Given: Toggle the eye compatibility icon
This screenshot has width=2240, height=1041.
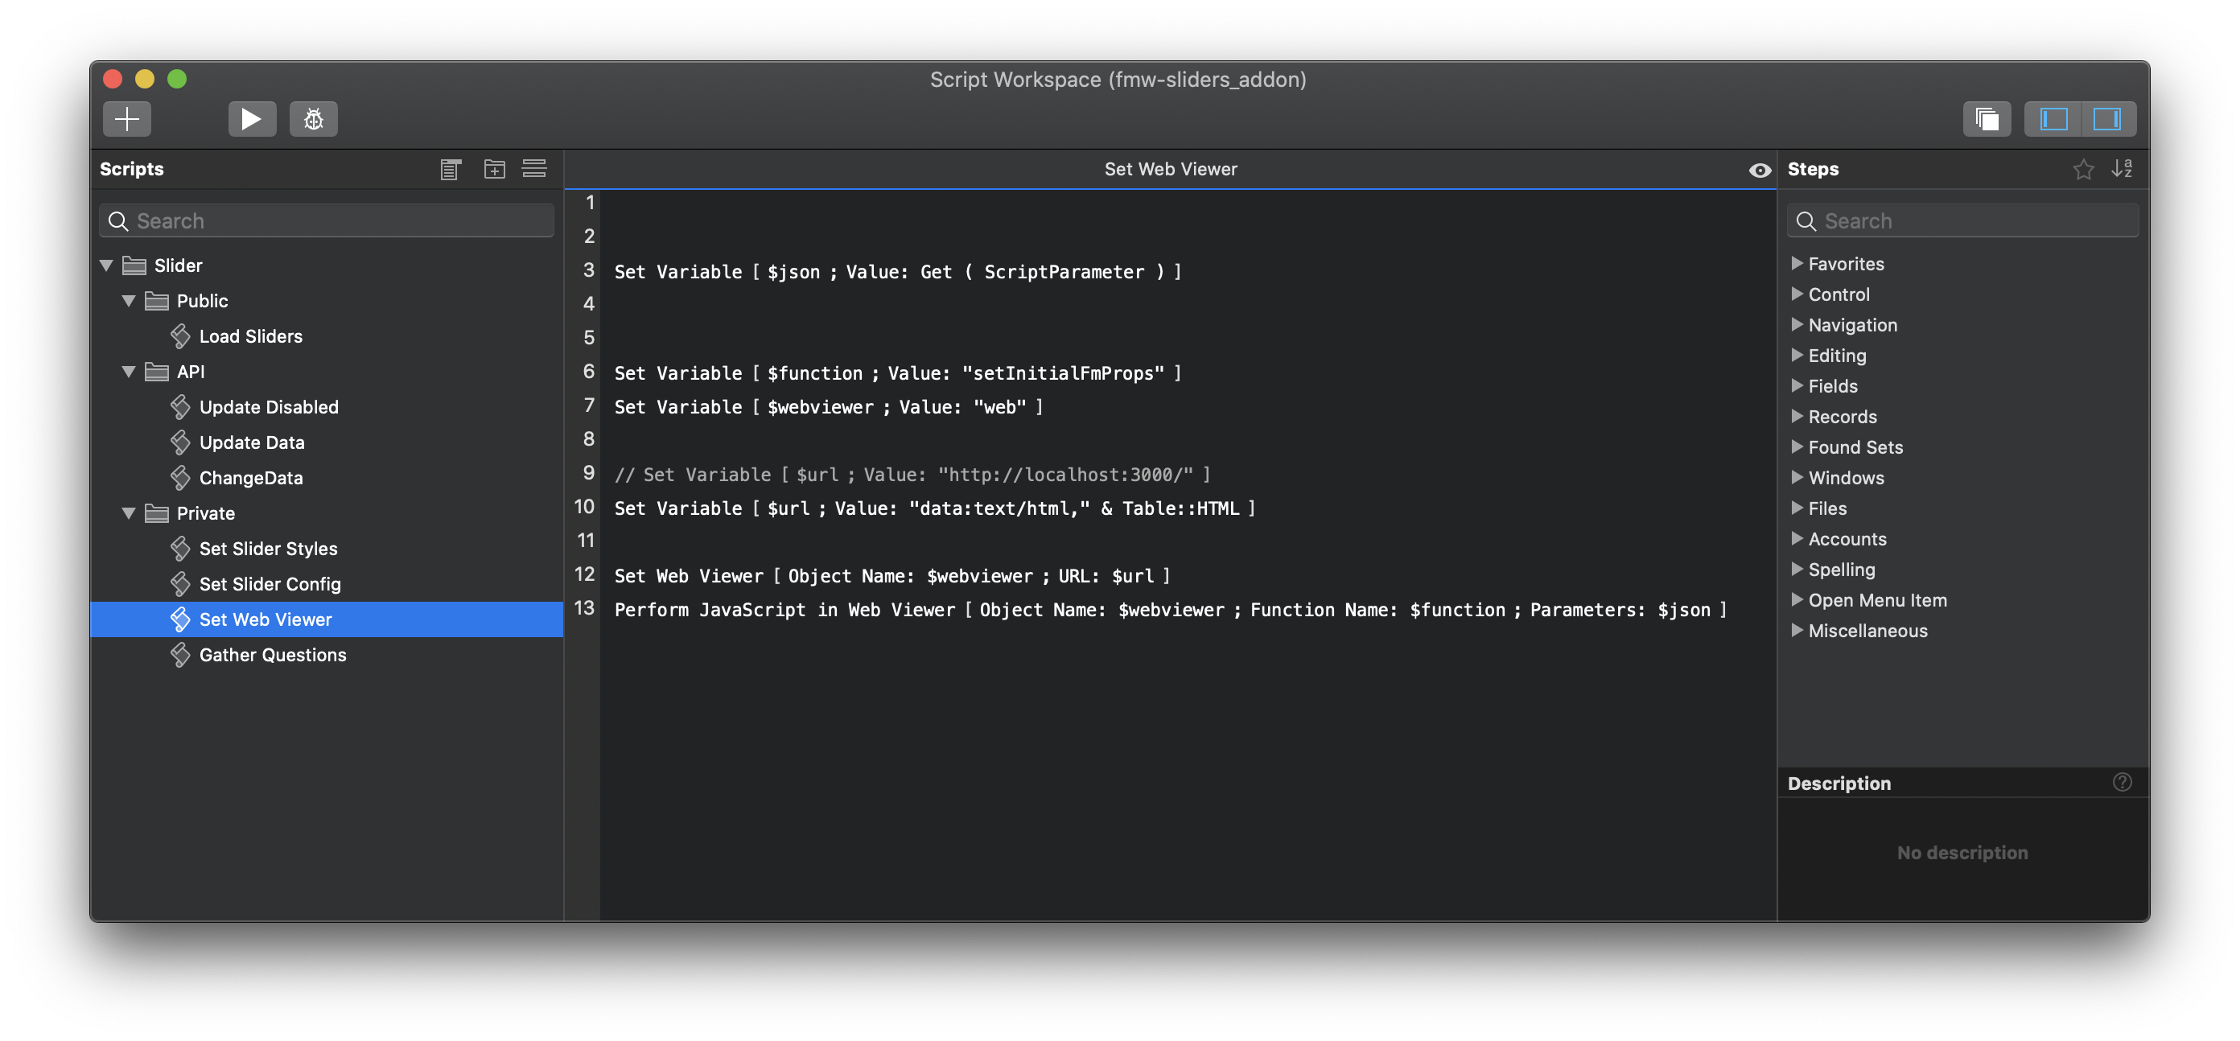Looking at the screenshot, I should [1759, 170].
